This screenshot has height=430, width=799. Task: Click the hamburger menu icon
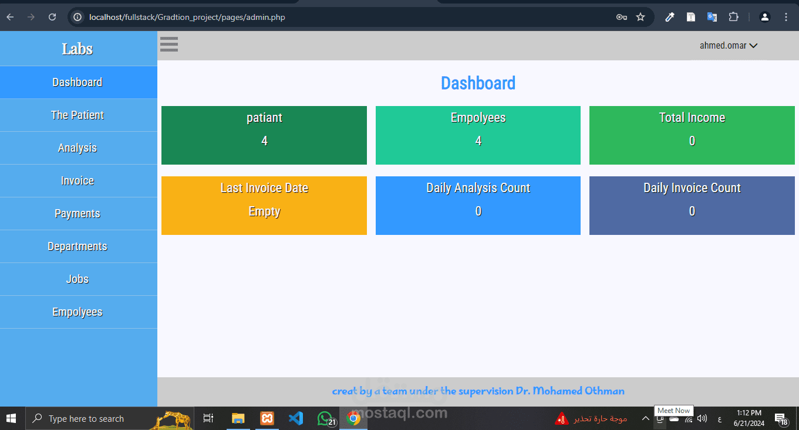coord(168,44)
